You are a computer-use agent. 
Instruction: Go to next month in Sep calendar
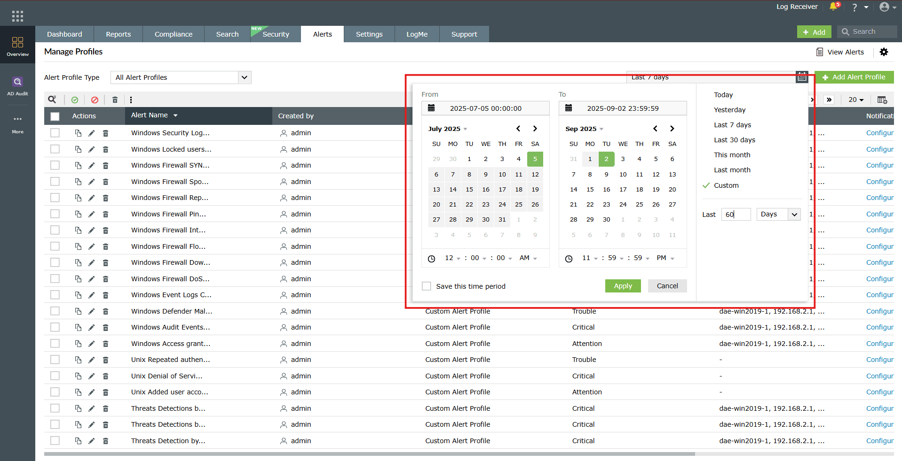672,129
